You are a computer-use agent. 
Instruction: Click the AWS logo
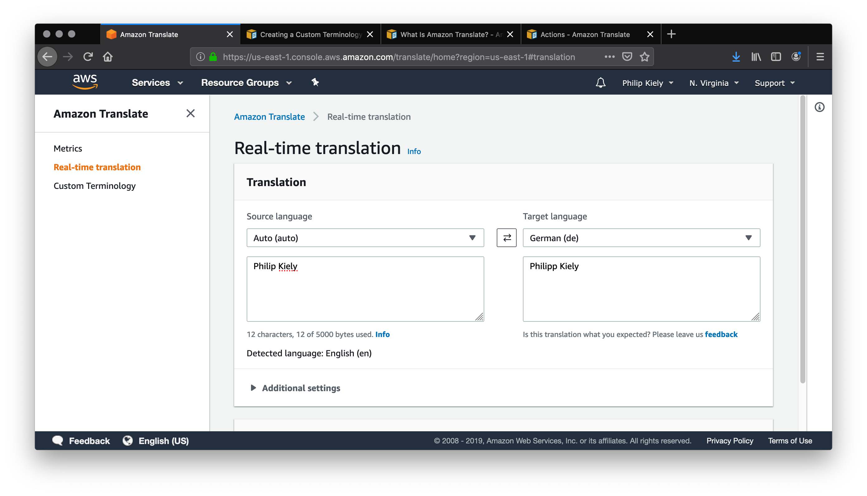(x=85, y=82)
